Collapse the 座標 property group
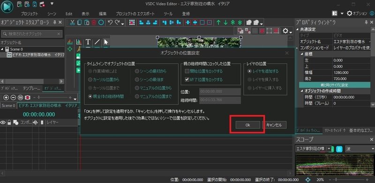Screen dimensions: 375x183 (x=301, y=54)
